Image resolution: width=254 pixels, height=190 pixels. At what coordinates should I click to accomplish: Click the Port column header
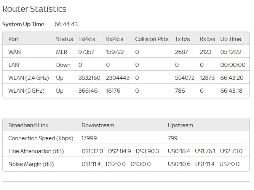14,39
